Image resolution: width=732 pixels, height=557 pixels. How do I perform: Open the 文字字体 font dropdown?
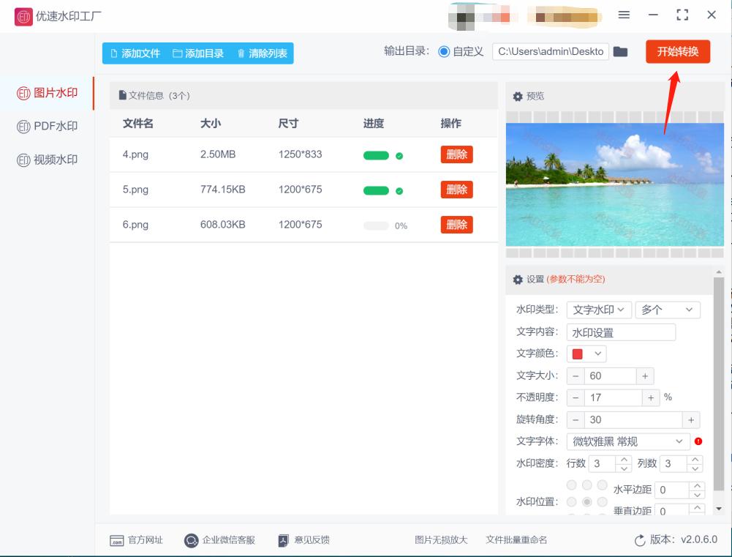click(x=629, y=441)
